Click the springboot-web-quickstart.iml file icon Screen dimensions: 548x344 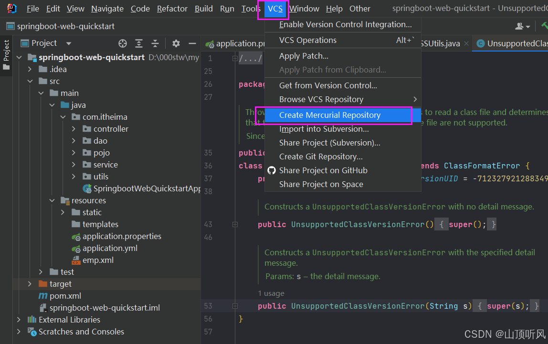tap(43, 308)
